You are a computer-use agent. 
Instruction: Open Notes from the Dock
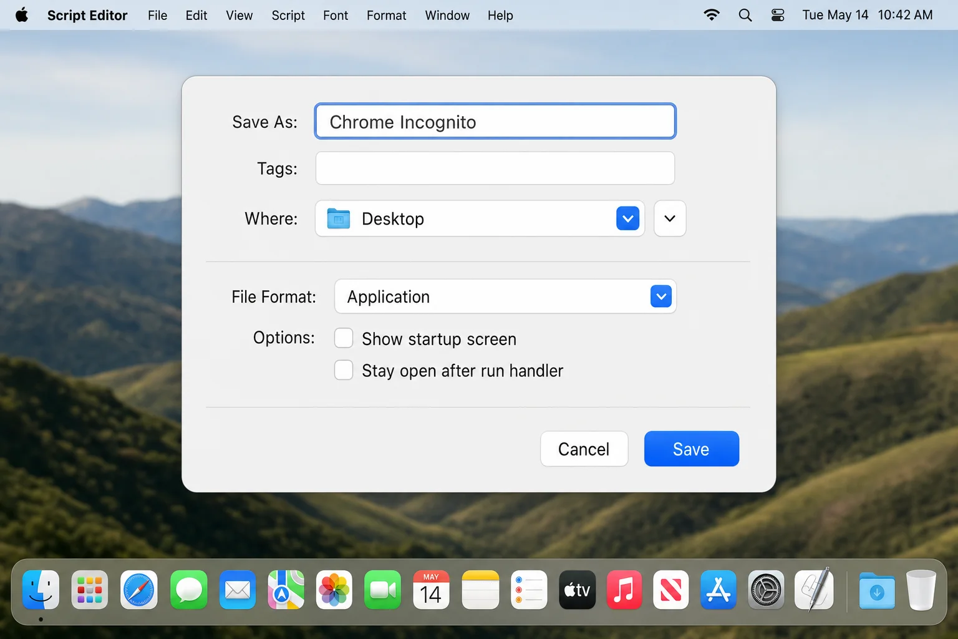[x=480, y=590]
